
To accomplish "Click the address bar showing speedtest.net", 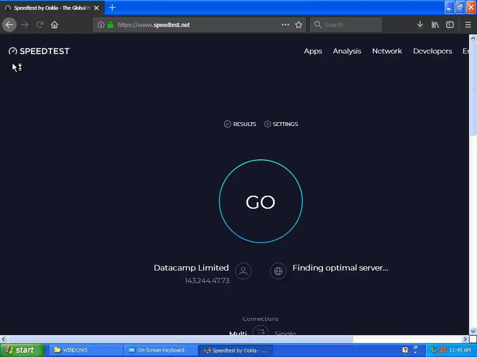I will coord(199,25).
